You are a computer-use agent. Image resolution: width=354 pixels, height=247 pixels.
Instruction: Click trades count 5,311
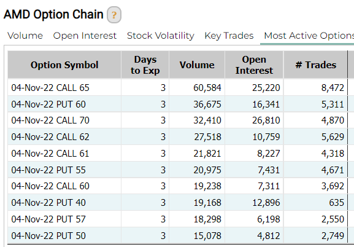[333, 104]
